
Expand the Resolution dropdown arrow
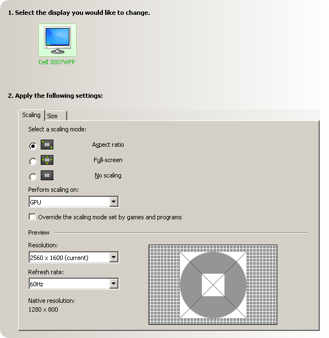pos(113,257)
